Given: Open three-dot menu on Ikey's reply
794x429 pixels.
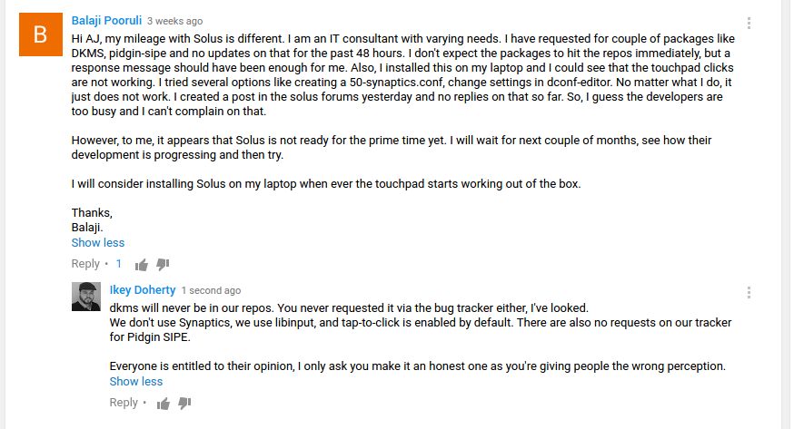Looking at the screenshot, I should [749, 293].
